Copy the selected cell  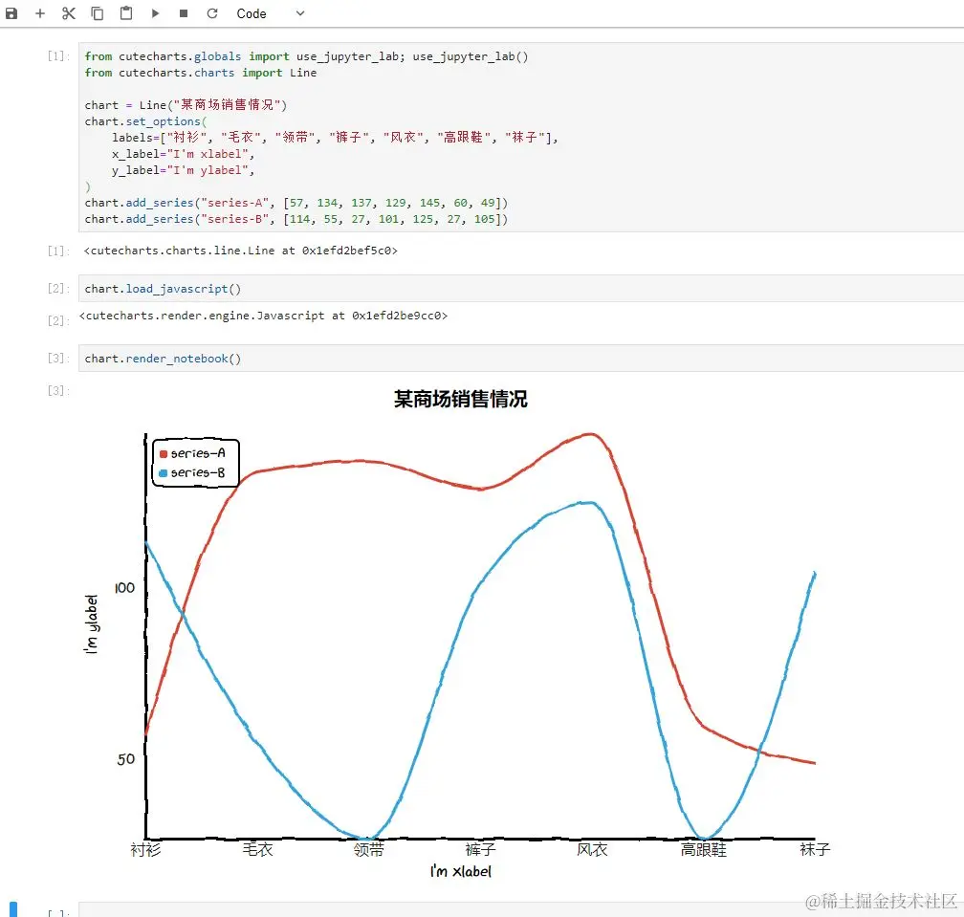pos(98,13)
